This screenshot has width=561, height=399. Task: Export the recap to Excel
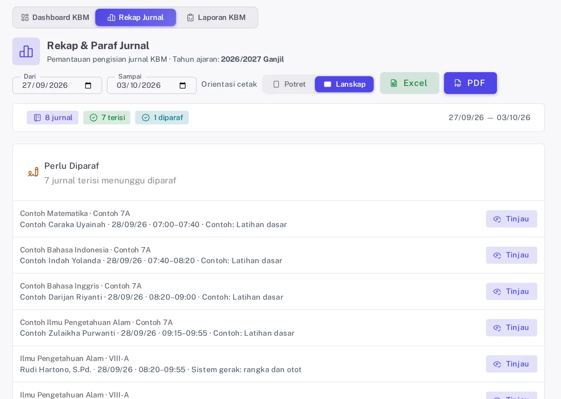coord(410,83)
